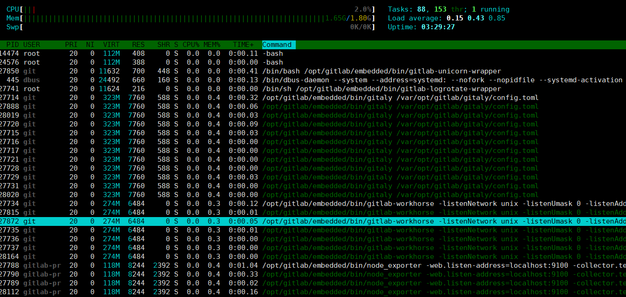Select gitlab-workhorse thread PID 27735
Viewport: 626px width, 297px height.
pos(313,230)
